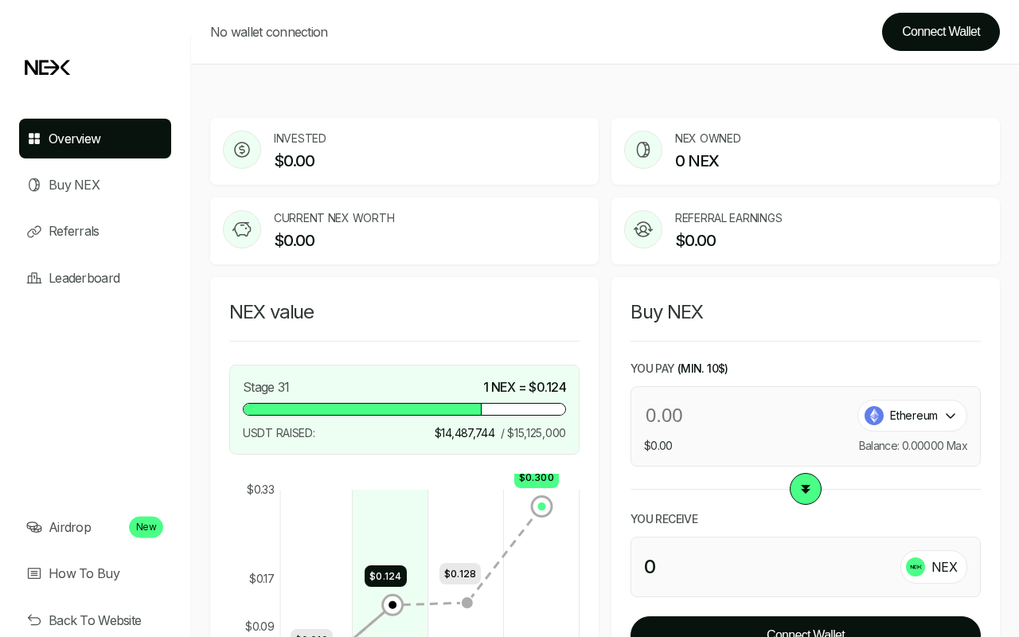Viewport: 1019px width, 637px height.
Task: Click the green NEX token badge
Action: click(x=916, y=567)
